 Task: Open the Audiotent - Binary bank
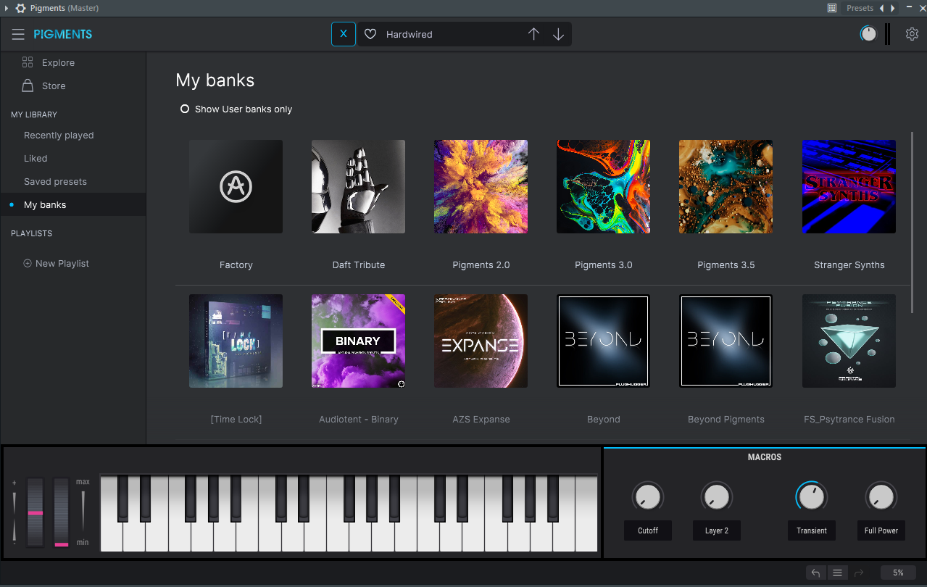tap(359, 341)
